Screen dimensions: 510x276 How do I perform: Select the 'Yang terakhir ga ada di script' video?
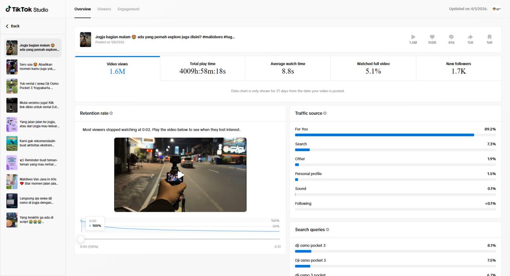(x=33, y=220)
